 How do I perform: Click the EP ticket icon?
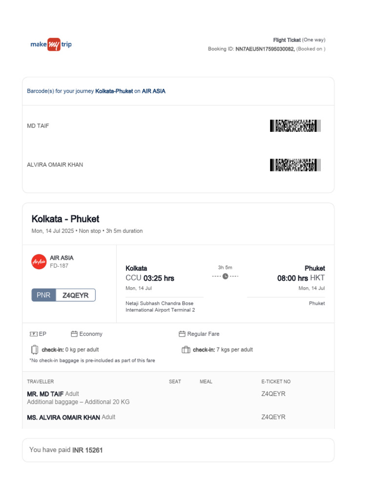coord(34,334)
